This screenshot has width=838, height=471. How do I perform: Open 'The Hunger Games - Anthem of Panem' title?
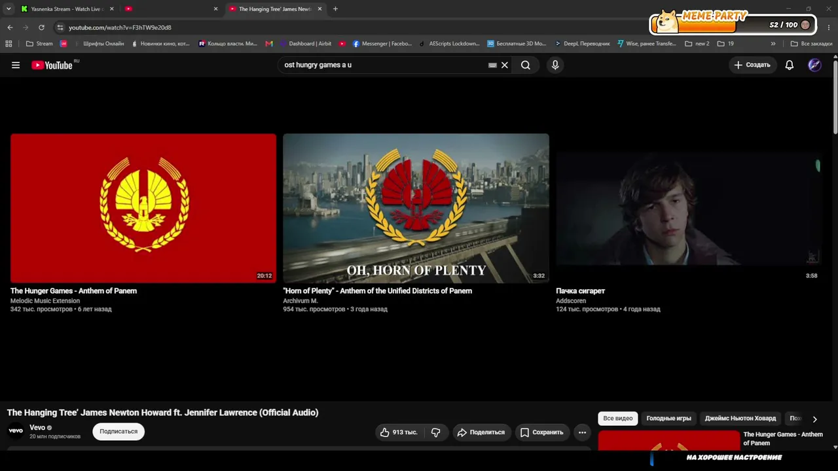(73, 291)
